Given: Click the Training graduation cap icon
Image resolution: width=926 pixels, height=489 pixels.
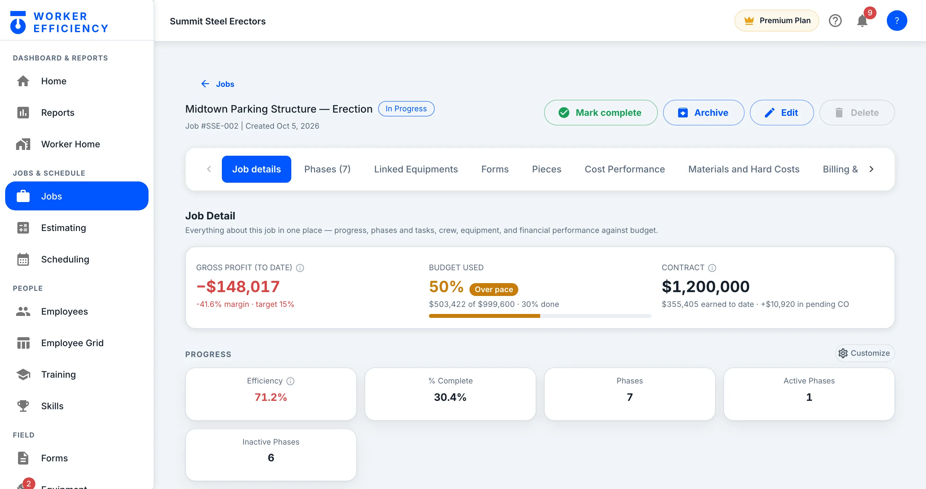Looking at the screenshot, I should tap(23, 374).
